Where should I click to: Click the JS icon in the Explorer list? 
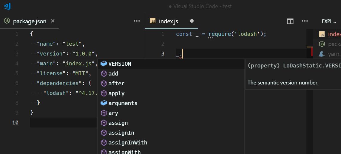pos(322,34)
